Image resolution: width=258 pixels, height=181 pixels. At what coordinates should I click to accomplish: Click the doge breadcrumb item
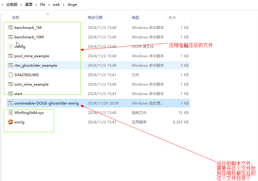pyautogui.click(x=72, y=4)
